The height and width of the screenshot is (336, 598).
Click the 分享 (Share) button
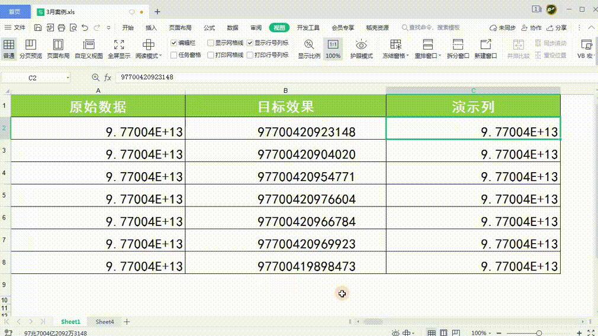click(x=557, y=28)
